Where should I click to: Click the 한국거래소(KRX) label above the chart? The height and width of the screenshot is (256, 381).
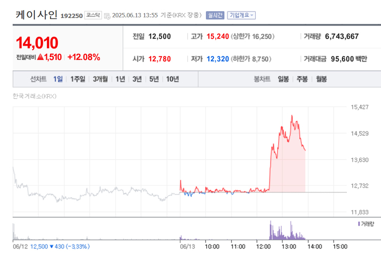34,96
